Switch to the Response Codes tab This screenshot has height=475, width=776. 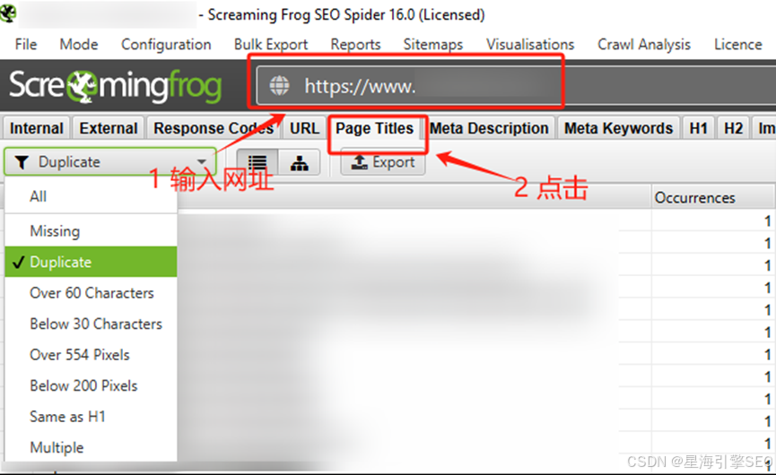coord(214,128)
